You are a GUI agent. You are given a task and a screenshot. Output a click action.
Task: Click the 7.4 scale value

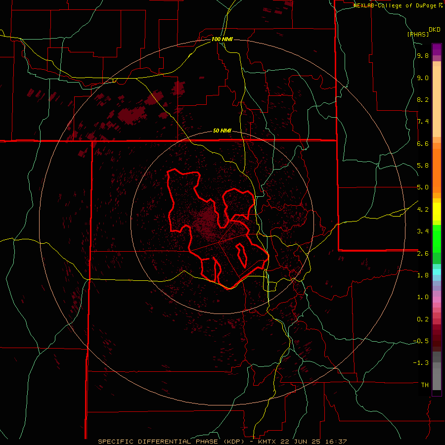(423, 122)
